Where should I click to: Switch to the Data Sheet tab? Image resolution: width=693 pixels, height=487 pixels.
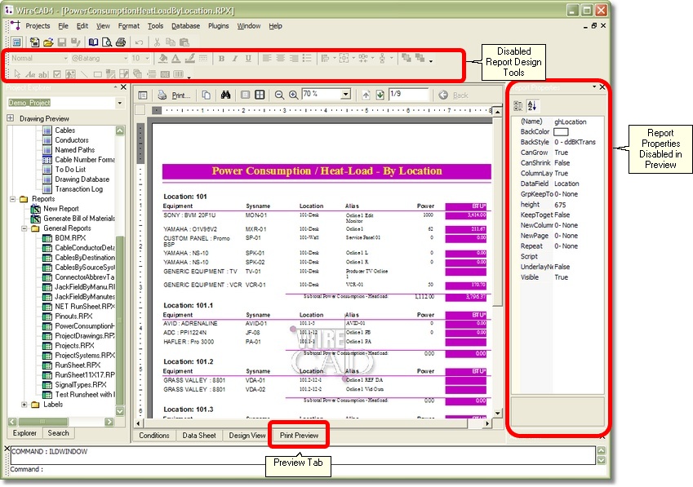click(199, 436)
